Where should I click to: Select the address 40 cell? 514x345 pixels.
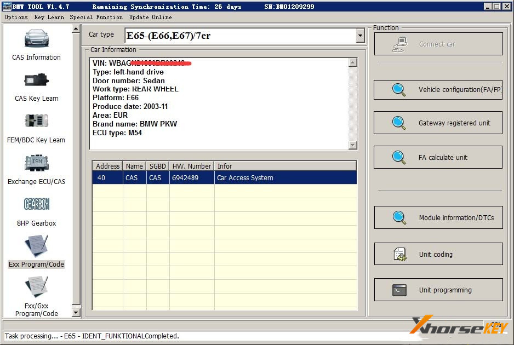108,177
